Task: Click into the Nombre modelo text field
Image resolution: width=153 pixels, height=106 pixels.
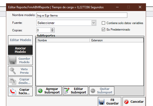Action: 82,15
